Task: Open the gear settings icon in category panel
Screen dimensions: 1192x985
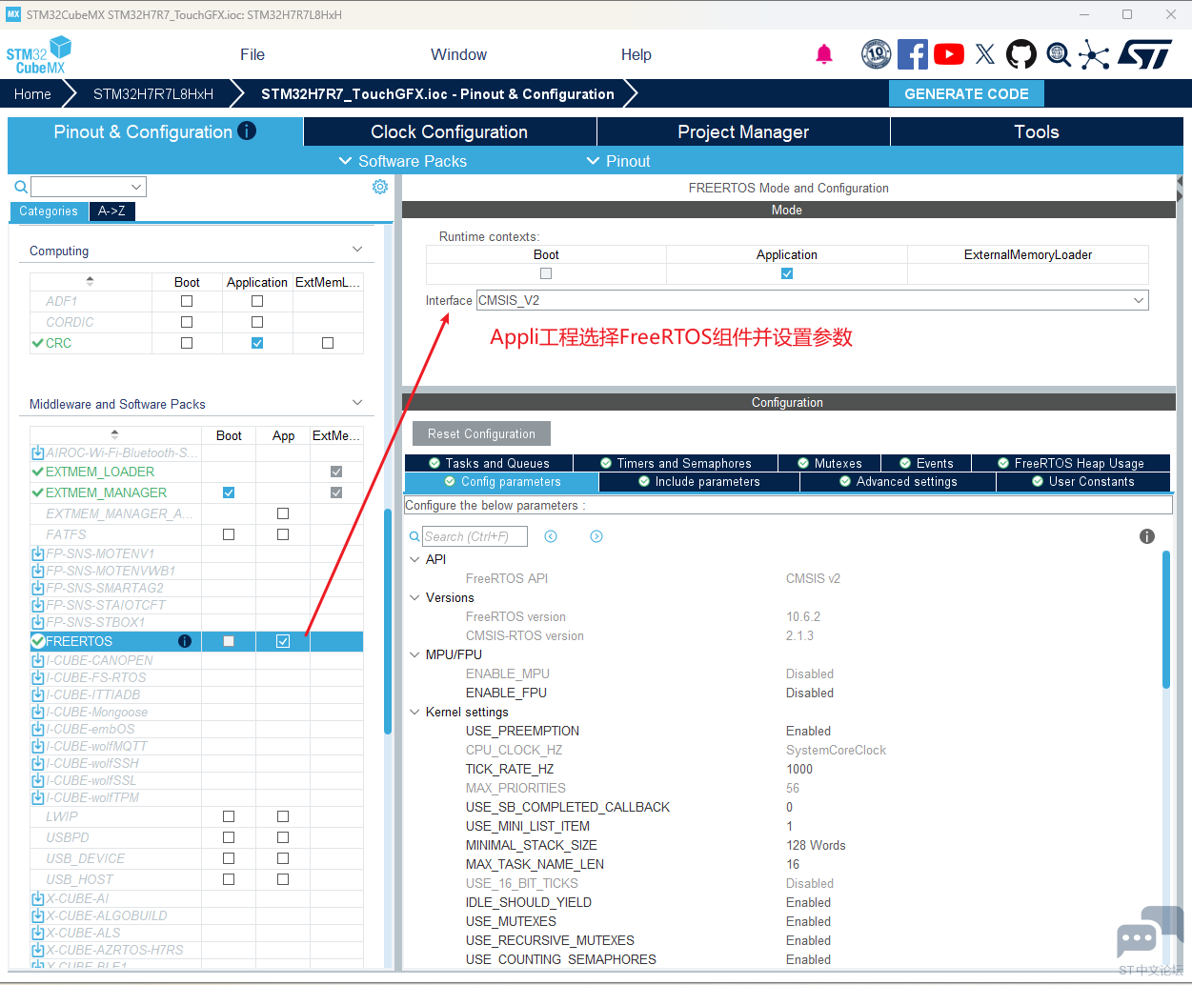Action: 380,187
